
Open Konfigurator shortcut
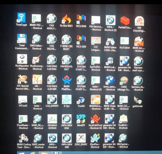(x=22, y=59)
